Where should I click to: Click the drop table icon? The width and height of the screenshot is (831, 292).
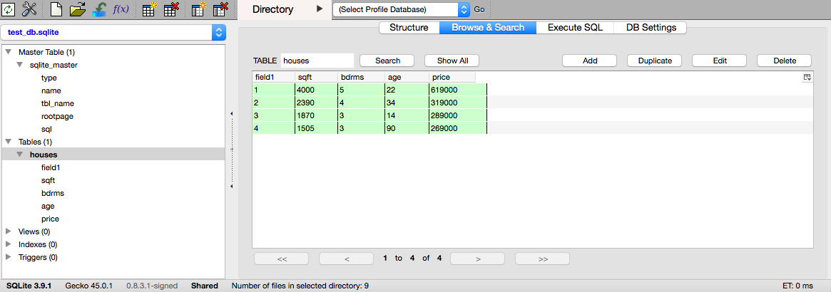coord(171,9)
